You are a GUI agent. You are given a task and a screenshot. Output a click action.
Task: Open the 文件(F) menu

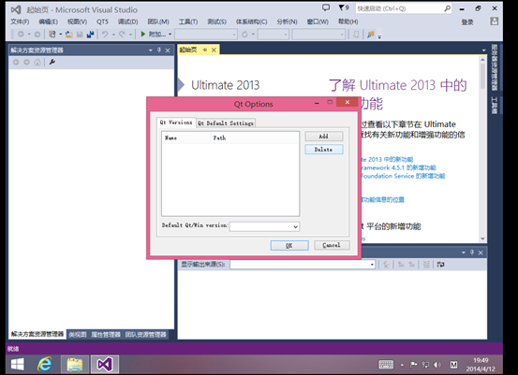pos(20,22)
